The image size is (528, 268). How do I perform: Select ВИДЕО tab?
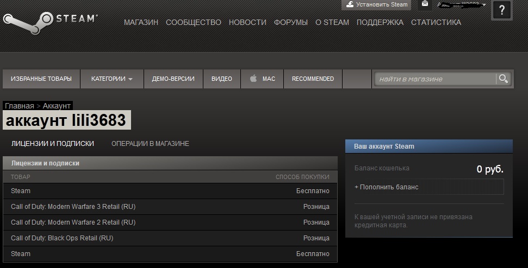tap(221, 79)
